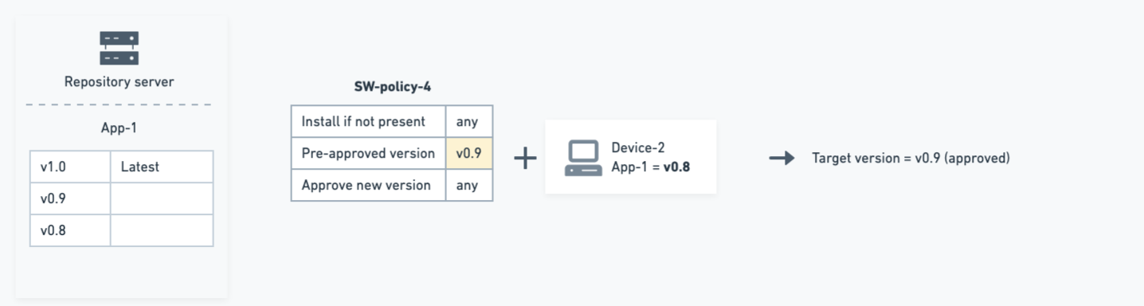Click 'Target version = v0.9 (approved)' text
Screen dimensions: 1144x306
click(x=911, y=158)
